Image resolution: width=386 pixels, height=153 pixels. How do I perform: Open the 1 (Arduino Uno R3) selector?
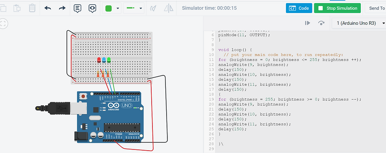(x=359, y=23)
